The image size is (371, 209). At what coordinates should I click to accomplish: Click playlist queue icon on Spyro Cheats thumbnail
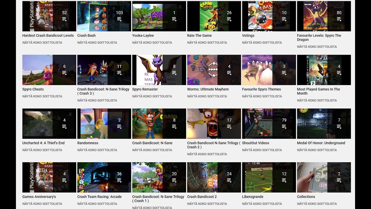pos(64,73)
